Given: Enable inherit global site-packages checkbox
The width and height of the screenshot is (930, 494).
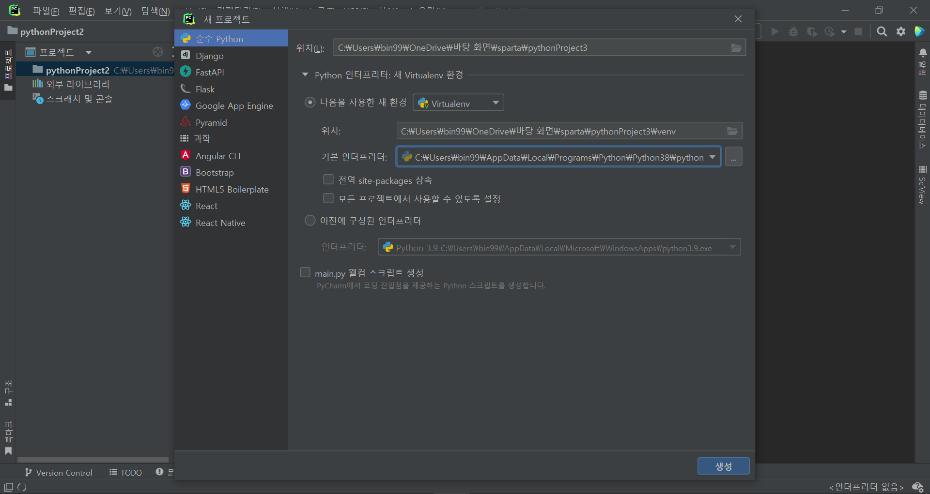Looking at the screenshot, I should pyautogui.click(x=328, y=180).
